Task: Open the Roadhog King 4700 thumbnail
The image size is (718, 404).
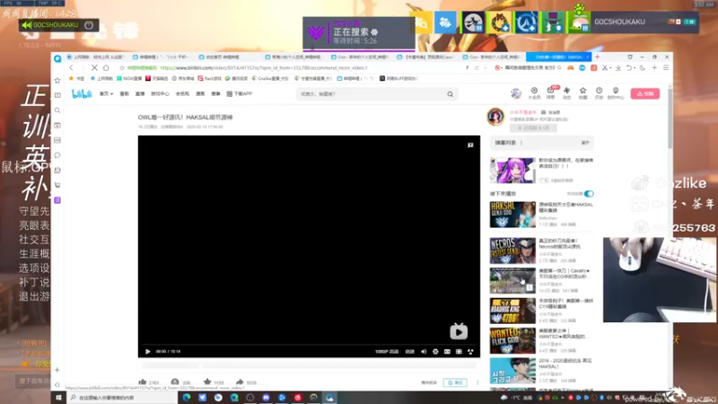Action: [512, 311]
